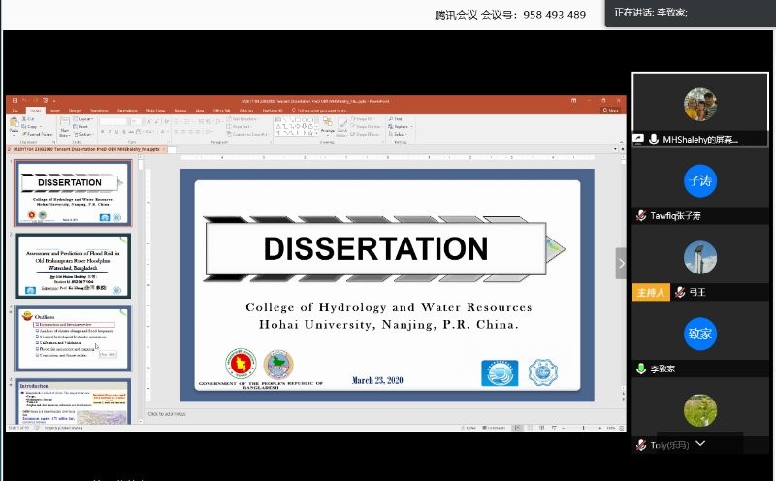Open the File menu in PowerPoint
Screen dimensions: 776x481
[16, 111]
